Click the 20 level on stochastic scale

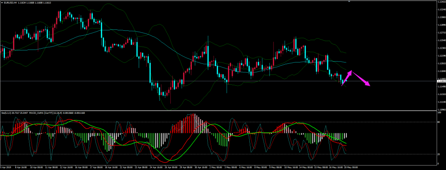[439, 154]
